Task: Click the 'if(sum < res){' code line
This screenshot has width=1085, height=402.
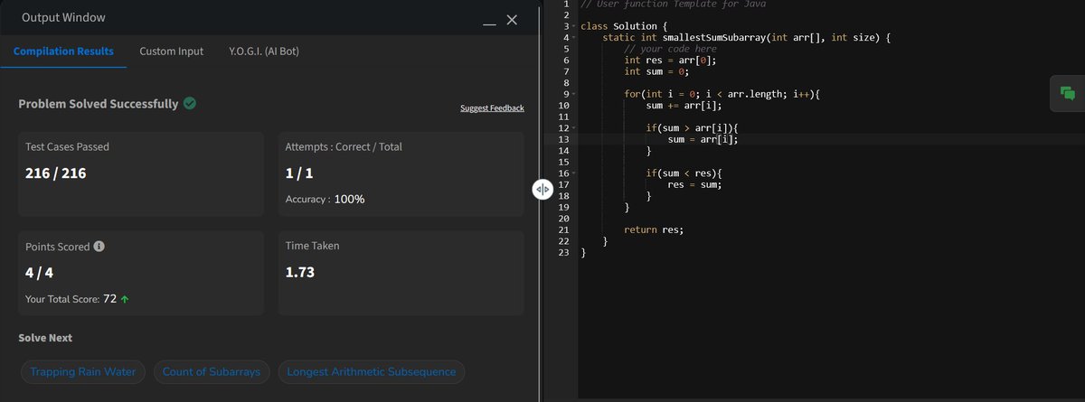Action: [686, 173]
